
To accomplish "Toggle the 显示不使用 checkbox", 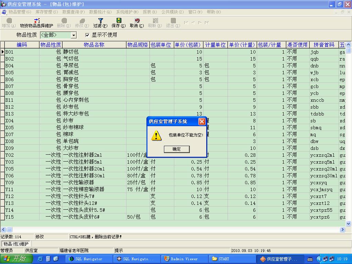I will click(x=87, y=35).
